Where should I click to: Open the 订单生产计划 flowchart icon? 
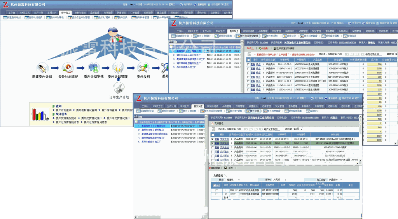coord(119,88)
